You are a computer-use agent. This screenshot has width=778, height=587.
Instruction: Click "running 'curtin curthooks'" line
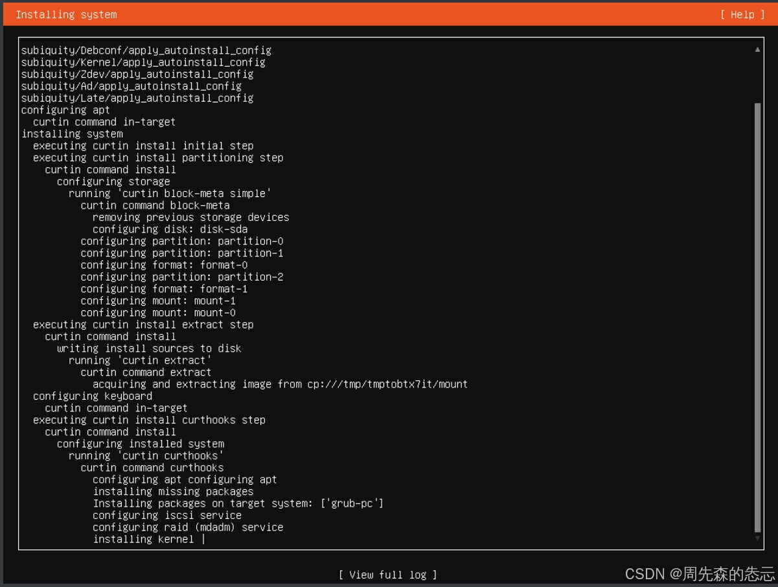[146, 456]
